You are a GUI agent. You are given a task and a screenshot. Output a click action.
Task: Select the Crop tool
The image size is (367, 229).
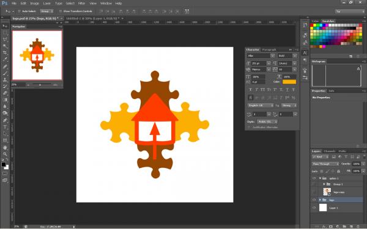5,53
